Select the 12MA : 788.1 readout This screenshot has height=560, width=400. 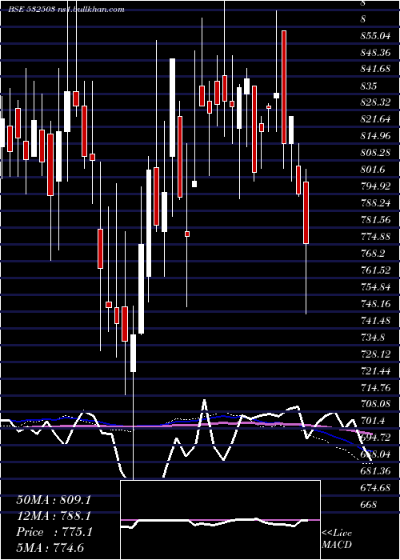click(x=54, y=516)
